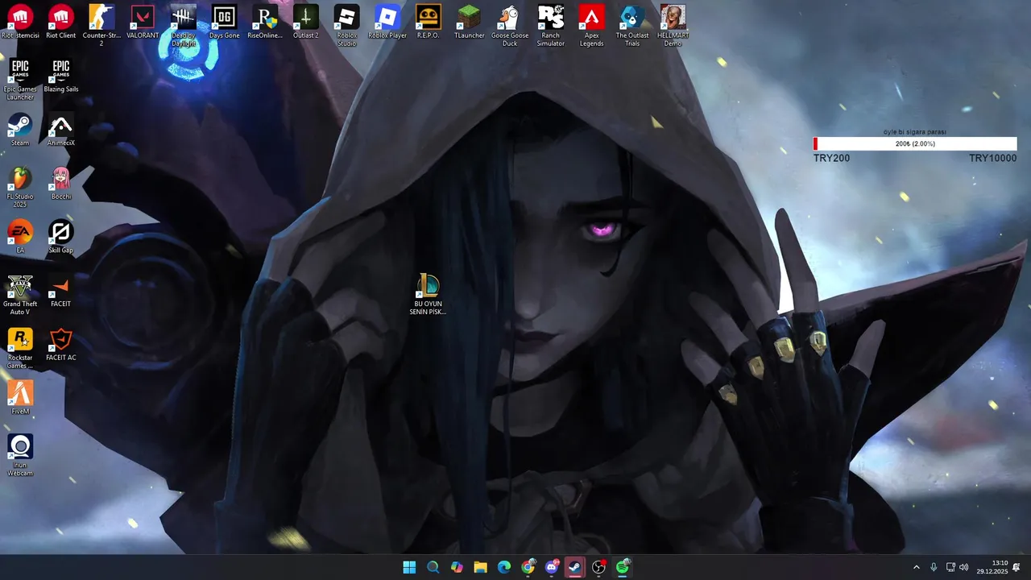This screenshot has width=1031, height=580.
Task: Click the R.E.P.O. game icon
Action: 429,22
